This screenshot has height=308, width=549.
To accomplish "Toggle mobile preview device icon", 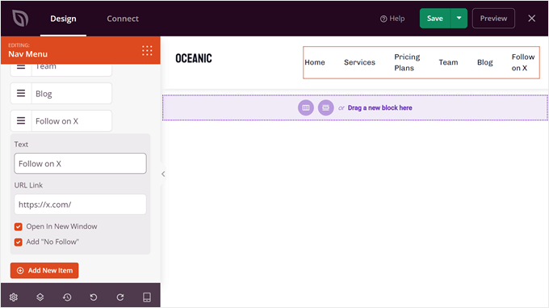I will [147, 297].
